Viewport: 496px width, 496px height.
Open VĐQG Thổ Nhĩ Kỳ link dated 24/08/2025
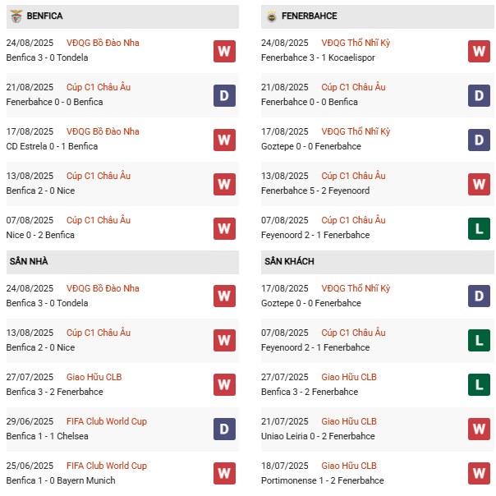tap(356, 43)
